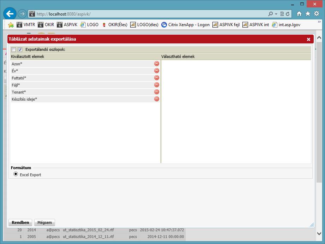Add to favorites bar star icon

(x=11, y=25)
